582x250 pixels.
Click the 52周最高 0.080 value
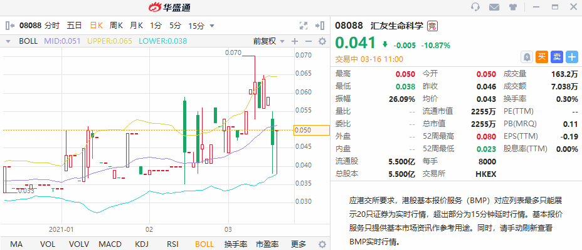486,136
